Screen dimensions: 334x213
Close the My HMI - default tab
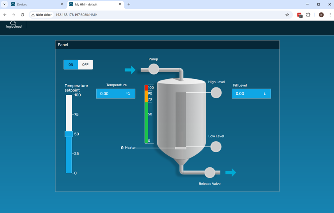[x=120, y=4]
